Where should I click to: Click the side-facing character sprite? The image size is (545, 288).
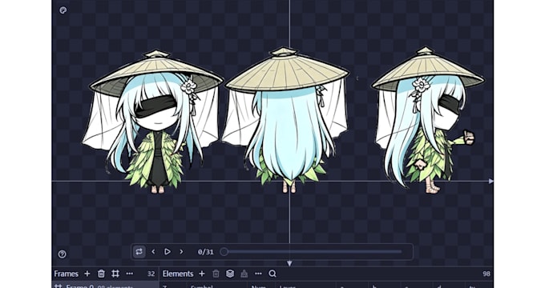click(x=427, y=120)
